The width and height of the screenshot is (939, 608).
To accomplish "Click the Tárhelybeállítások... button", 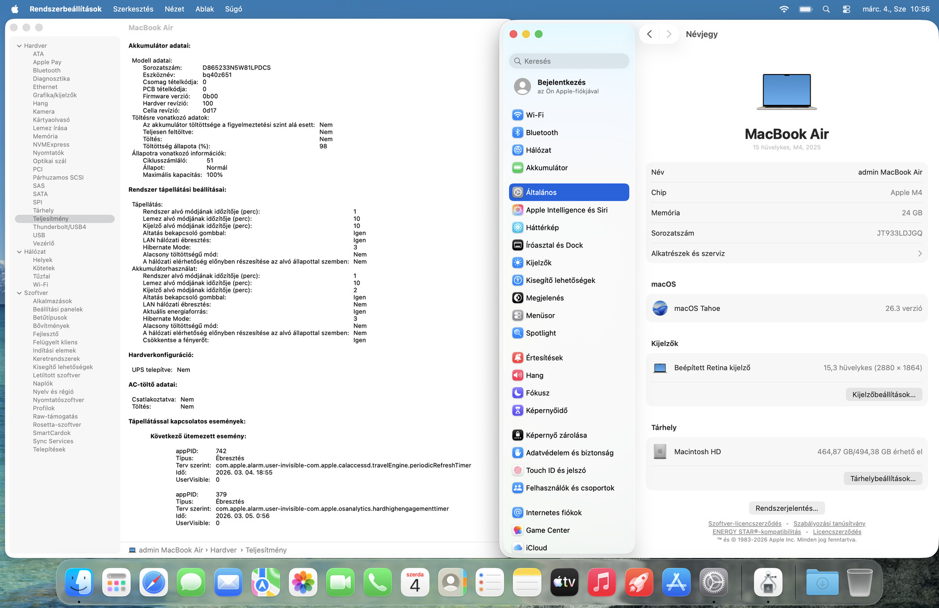I will pyautogui.click(x=883, y=479).
